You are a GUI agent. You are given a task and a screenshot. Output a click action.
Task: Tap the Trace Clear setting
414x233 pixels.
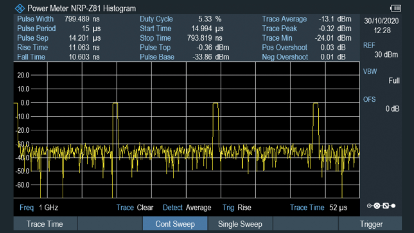[x=135, y=208]
